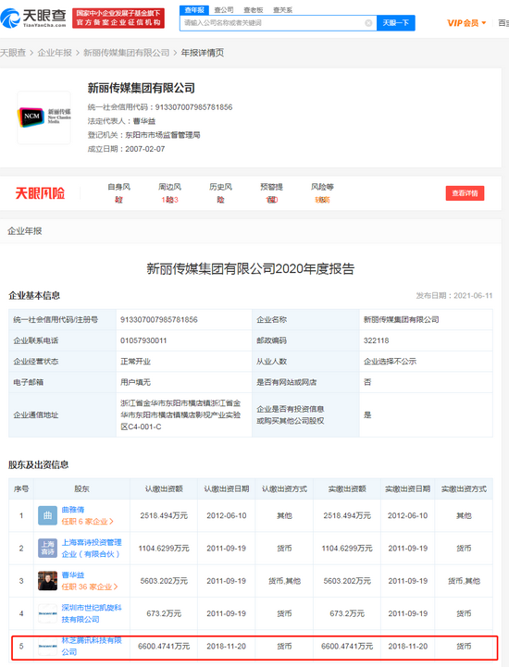
Task: Select the credit code 913307007985781856 table cell
Action: pyautogui.click(x=184, y=320)
